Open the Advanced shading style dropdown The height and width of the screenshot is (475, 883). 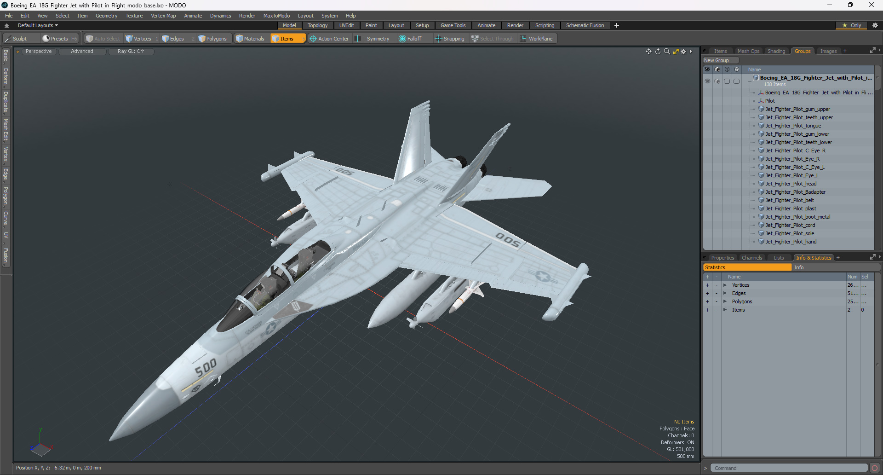coord(82,52)
